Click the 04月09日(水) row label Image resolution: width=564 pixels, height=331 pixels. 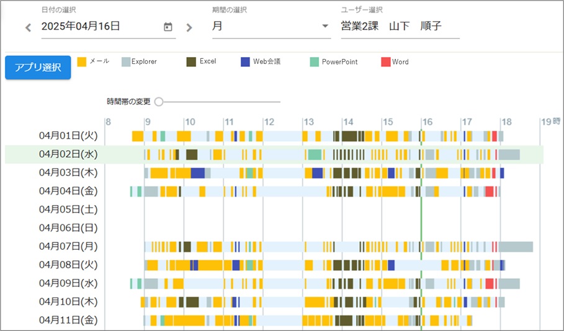[68, 283]
